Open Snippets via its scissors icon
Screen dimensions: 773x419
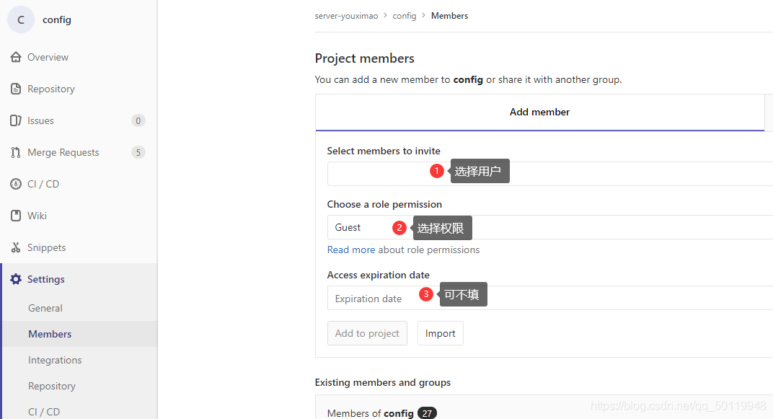[x=16, y=247]
